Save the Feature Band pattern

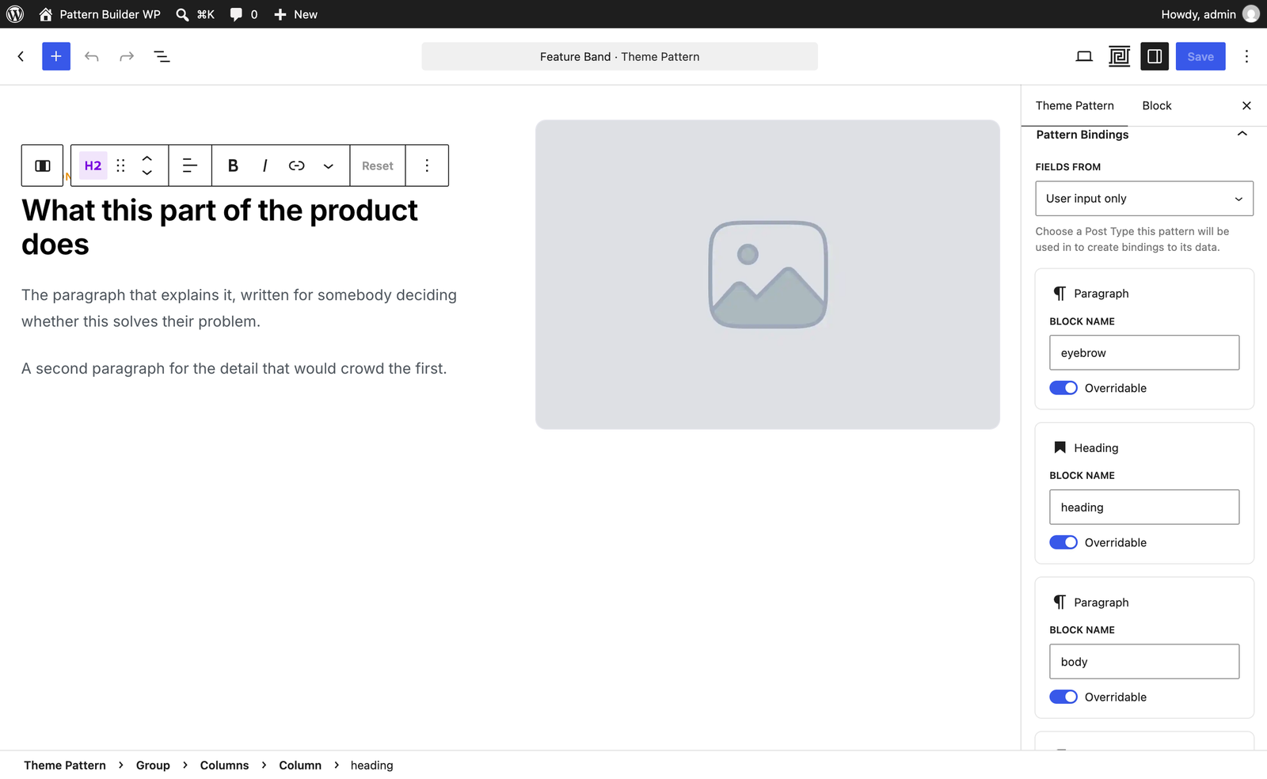tap(1200, 56)
